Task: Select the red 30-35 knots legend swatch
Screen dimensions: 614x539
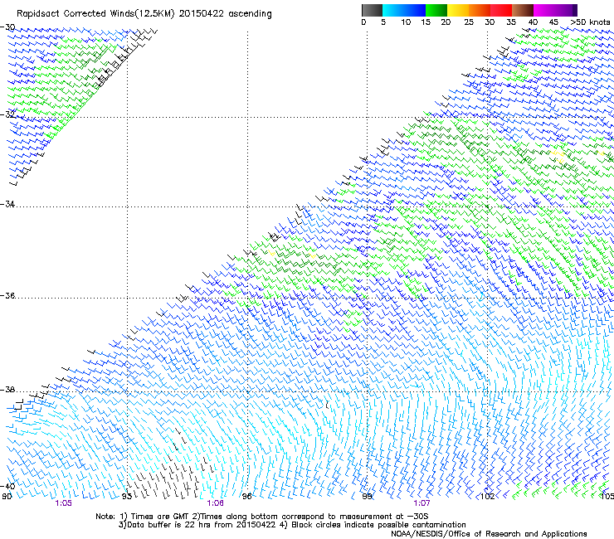Action: point(501,10)
